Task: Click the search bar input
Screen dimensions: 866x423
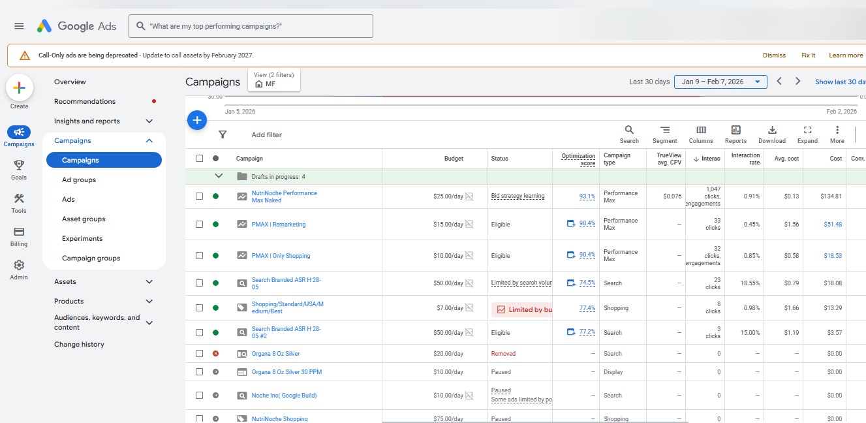Action: (x=251, y=26)
